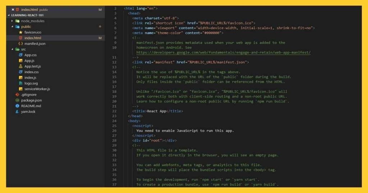Open index.css file
368x193 pixels.
point(32,72)
